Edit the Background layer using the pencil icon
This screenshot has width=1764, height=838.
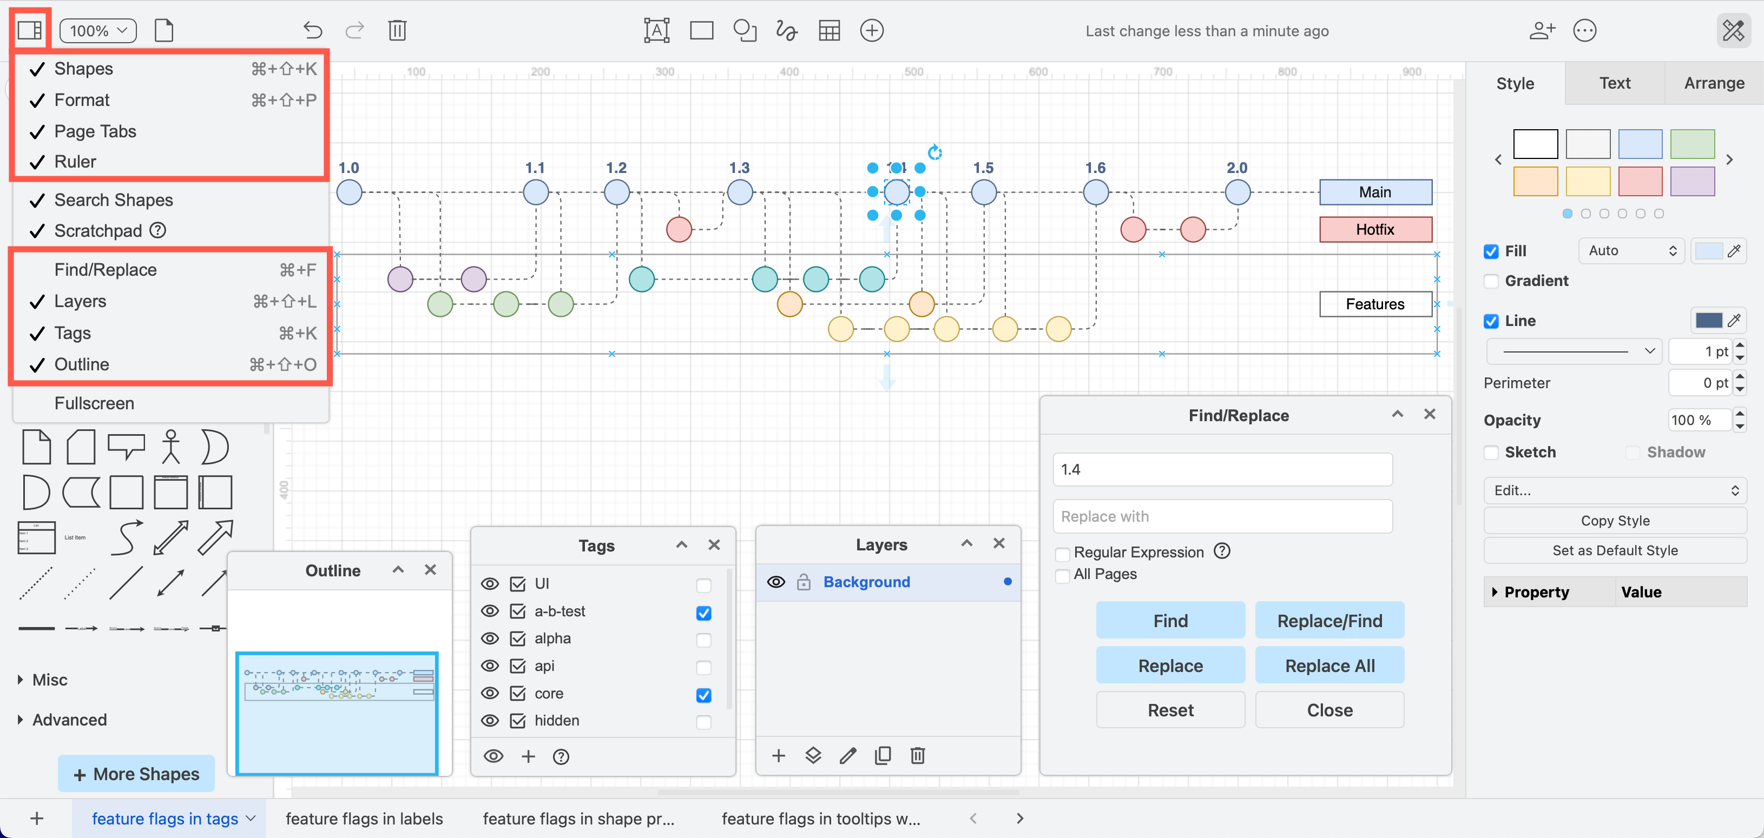tap(848, 755)
